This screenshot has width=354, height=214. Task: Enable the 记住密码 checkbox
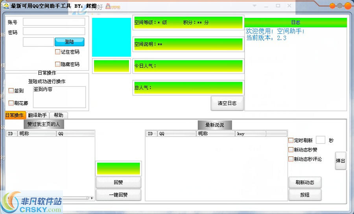57,52
